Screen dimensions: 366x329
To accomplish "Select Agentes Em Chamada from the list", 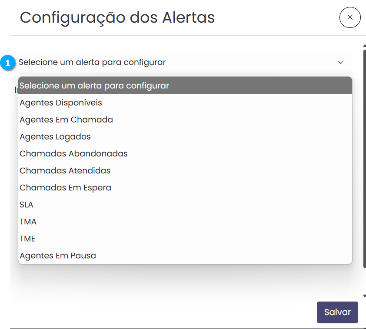I will [66, 120].
